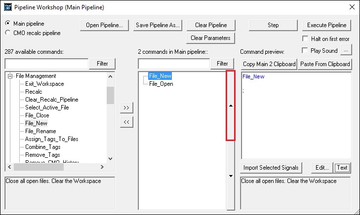Click the move command down arrow
Viewport: 360px width, 215px height.
click(231, 176)
